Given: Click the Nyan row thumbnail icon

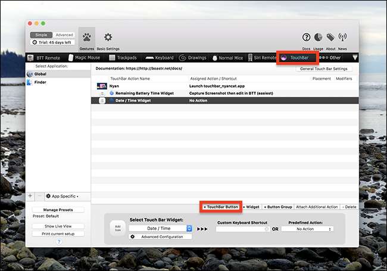Looking at the screenshot, I should point(102,86).
